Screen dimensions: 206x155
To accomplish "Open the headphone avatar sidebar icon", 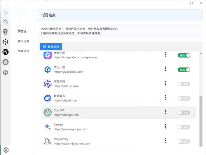I will click(x=6, y=32).
